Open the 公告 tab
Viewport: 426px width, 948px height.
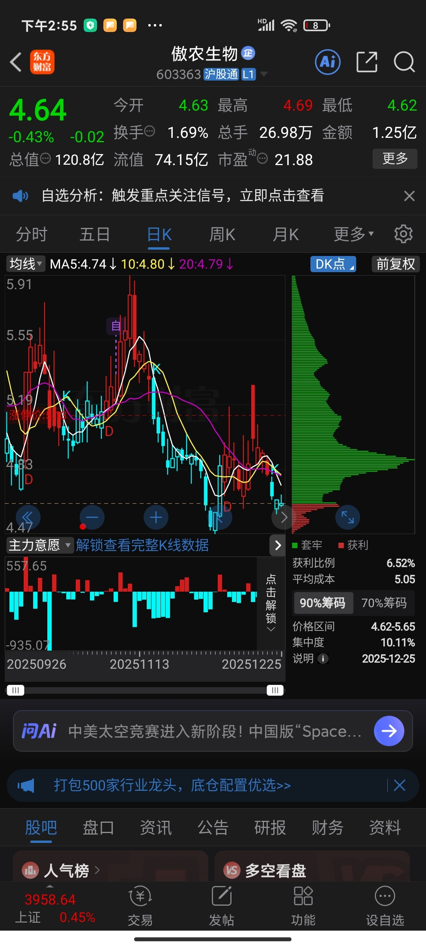[x=213, y=828]
